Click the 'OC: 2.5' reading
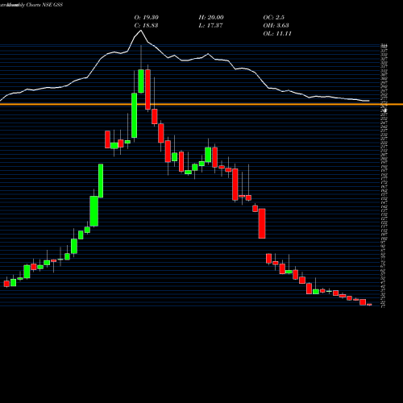The width and height of the screenshot is (403, 403). point(274,18)
